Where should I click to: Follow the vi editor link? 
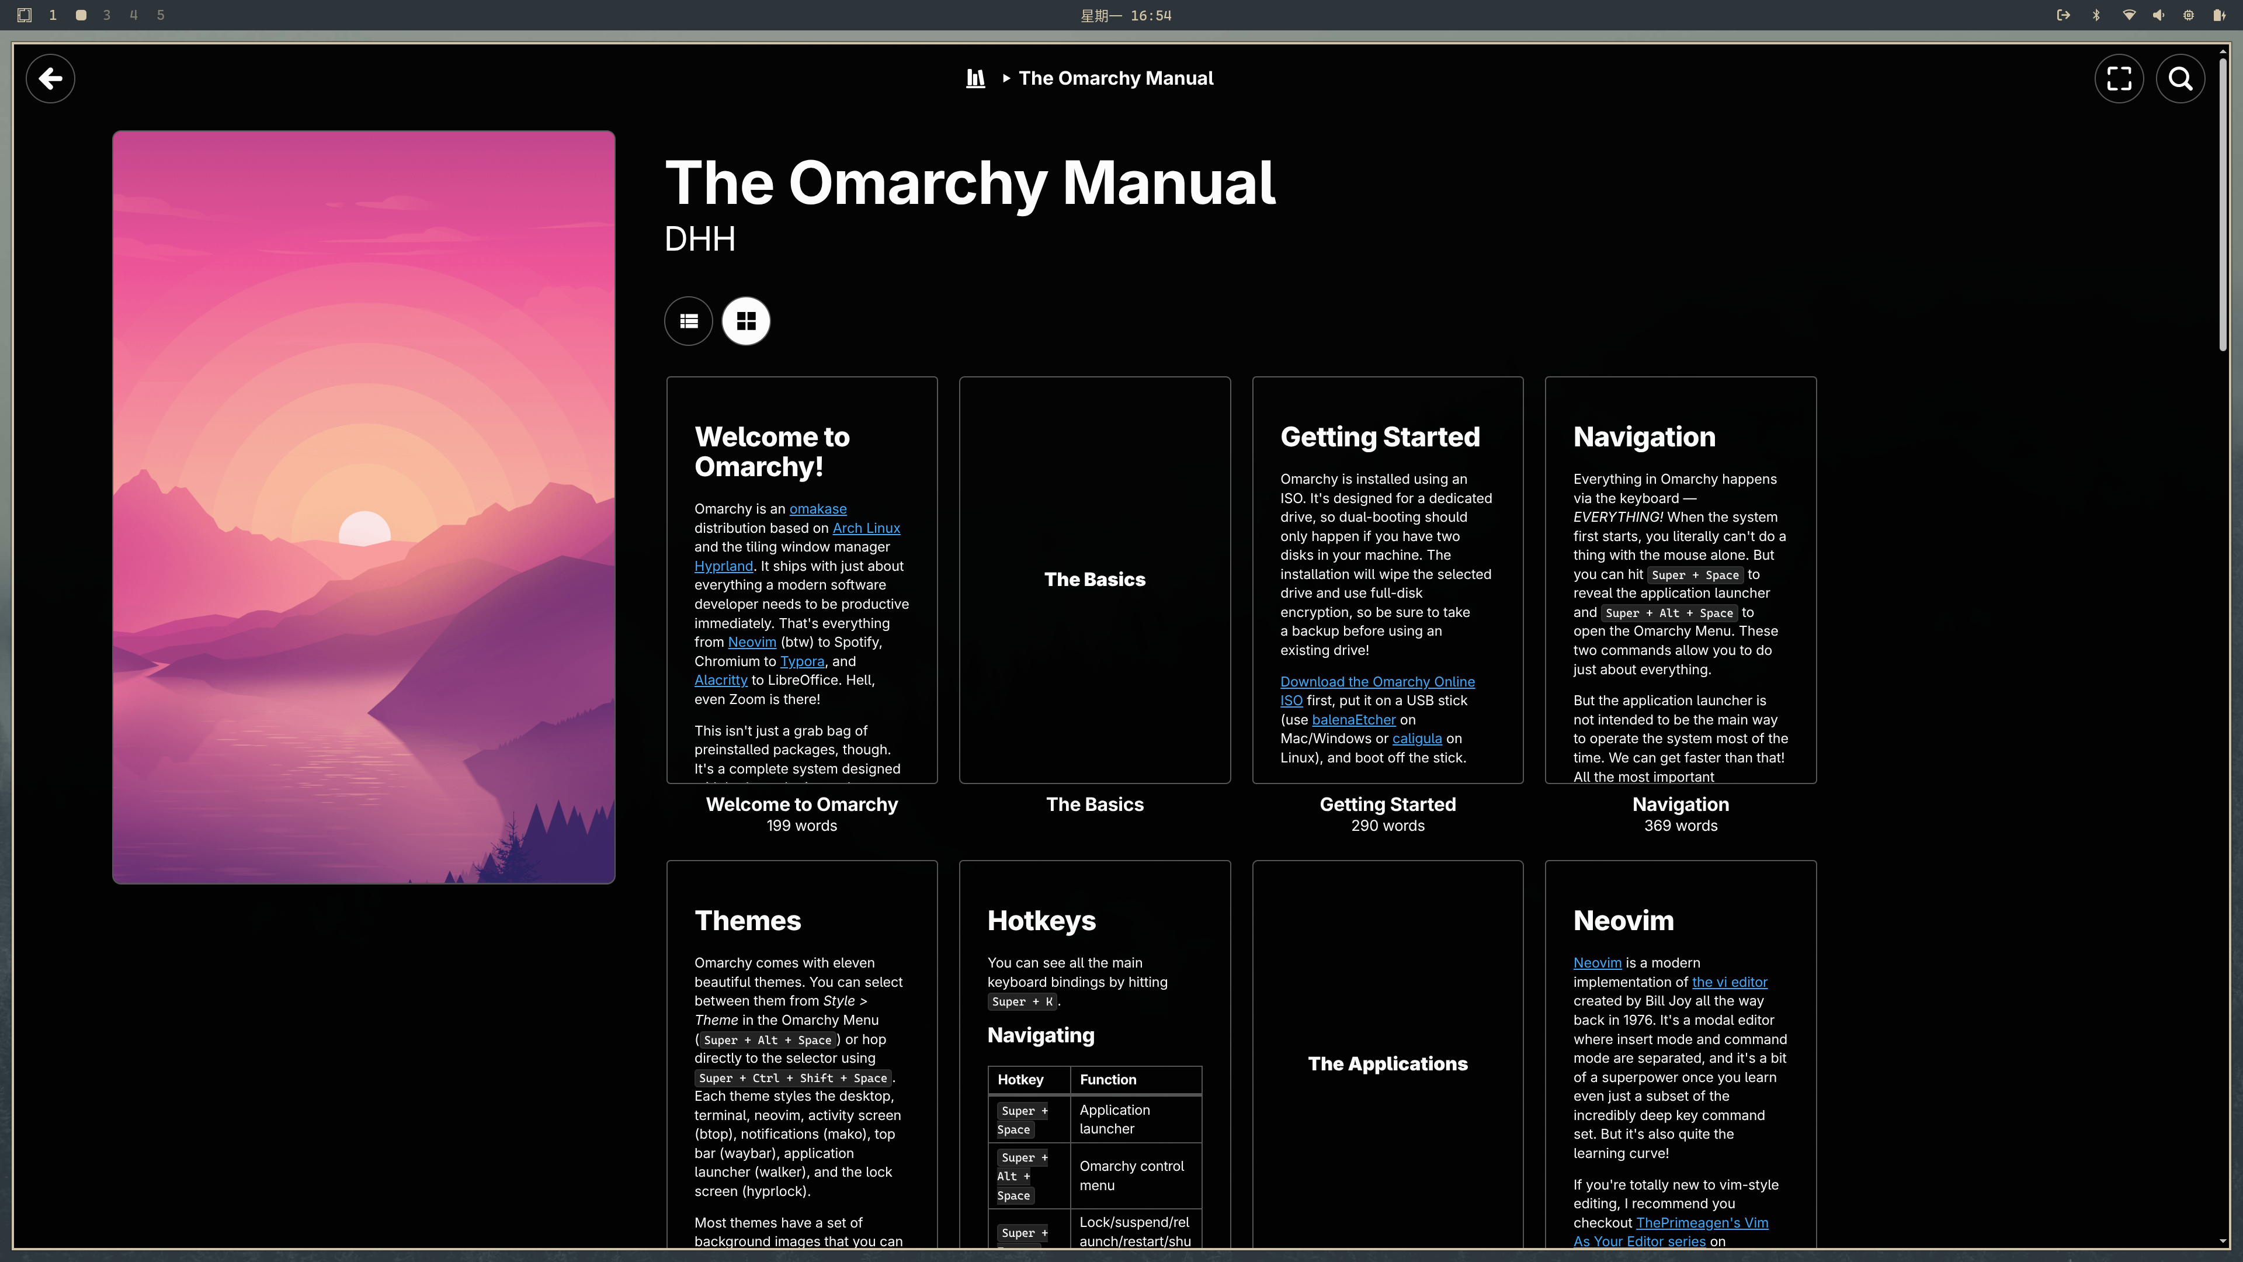tap(1729, 982)
